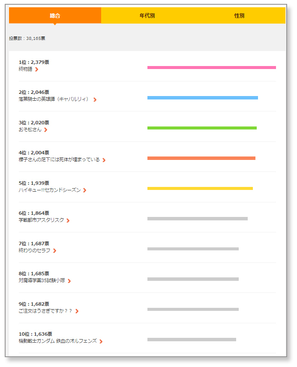Viewport: 297px width, 367px height.
Task: Select the 総合 tab
Action: point(55,15)
